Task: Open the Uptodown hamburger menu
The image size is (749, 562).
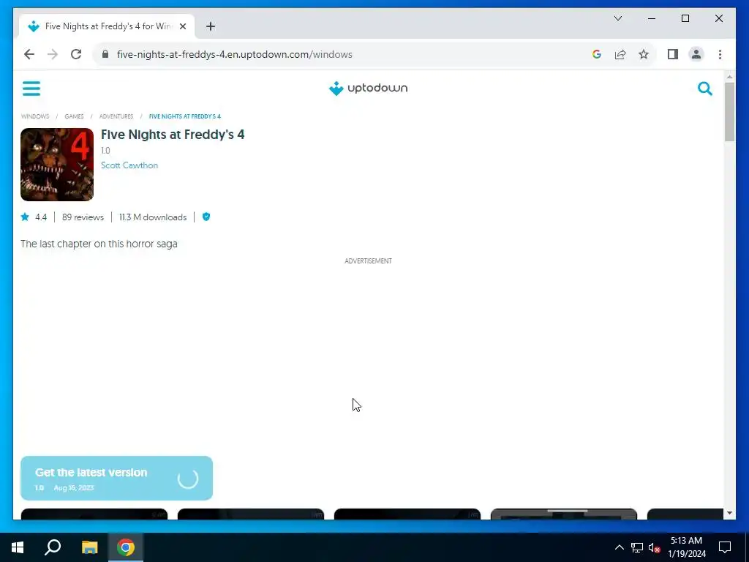Action: click(31, 89)
